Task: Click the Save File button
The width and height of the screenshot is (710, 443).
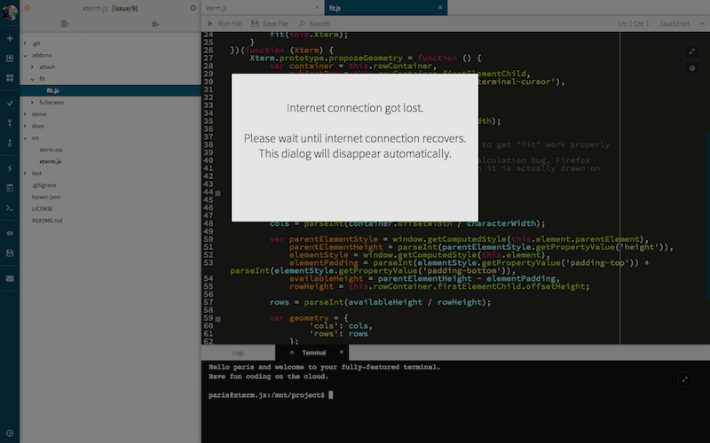Action: [x=270, y=24]
